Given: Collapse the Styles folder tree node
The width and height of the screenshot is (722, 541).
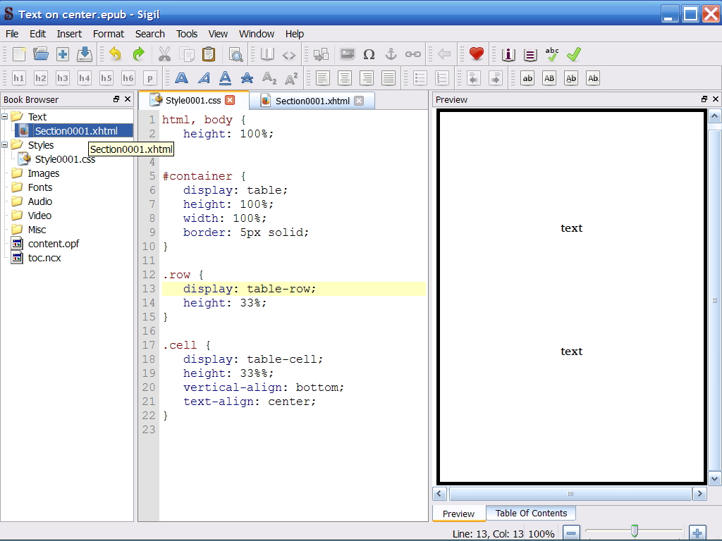Looking at the screenshot, I should (6, 145).
